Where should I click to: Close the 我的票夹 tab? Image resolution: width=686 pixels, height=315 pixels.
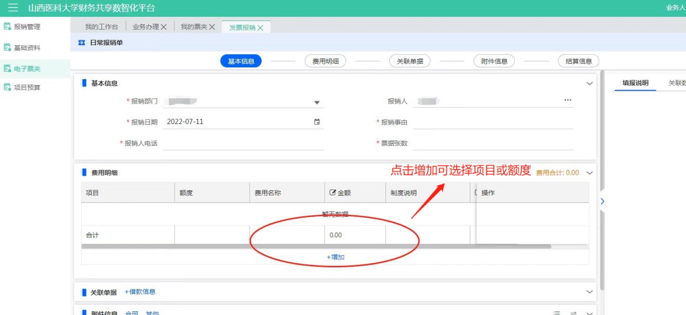pyautogui.click(x=212, y=27)
